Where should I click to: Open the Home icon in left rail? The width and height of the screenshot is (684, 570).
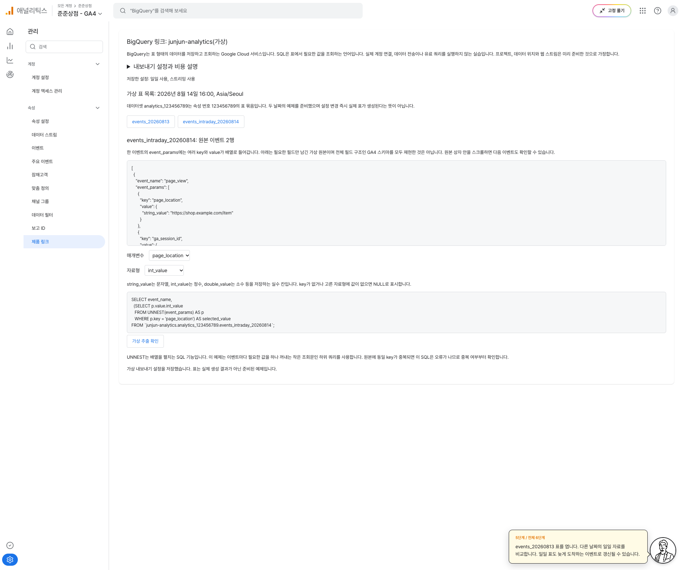click(10, 32)
